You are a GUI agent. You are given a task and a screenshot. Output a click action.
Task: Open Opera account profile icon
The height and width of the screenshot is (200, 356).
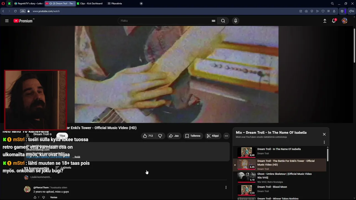pos(334,11)
